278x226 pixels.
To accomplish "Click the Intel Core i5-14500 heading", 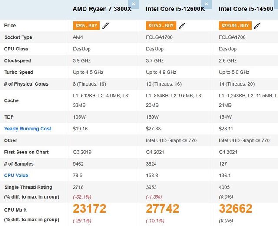I will coord(245,9).
